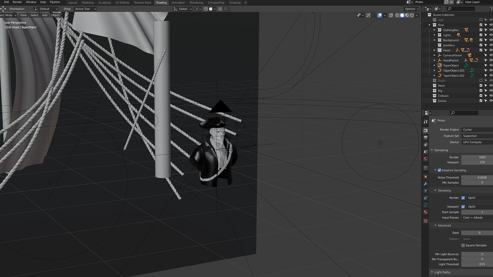
Task: Open the Modifier properties wrench tab
Action: tap(425, 184)
